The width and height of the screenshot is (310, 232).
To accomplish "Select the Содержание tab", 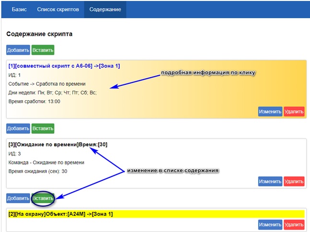I will (105, 10).
